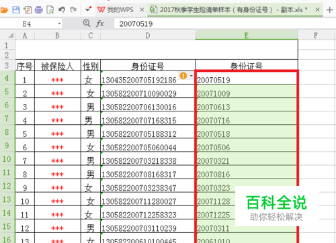
Task: Select column C header
Action: (x=91, y=36)
